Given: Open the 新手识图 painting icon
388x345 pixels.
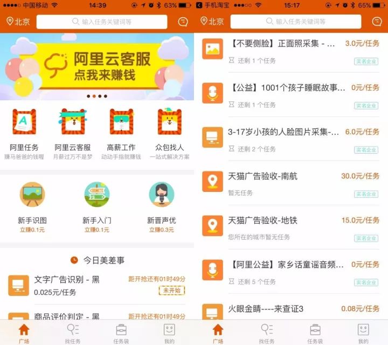Looking at the screenshot, I should click(32, 194).
